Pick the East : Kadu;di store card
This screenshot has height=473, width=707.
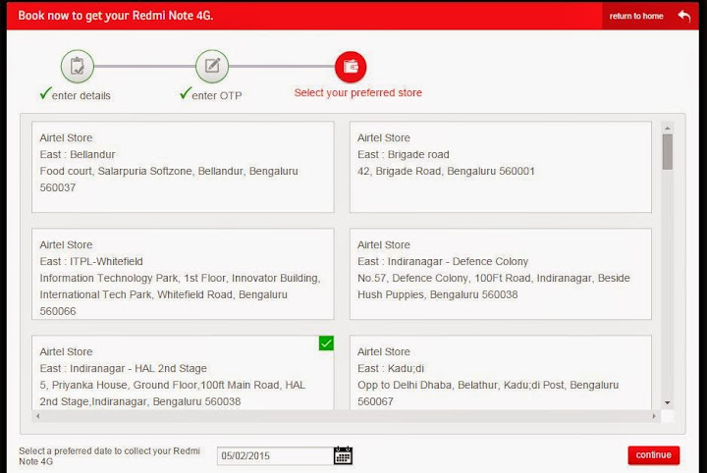click(501, 372)
